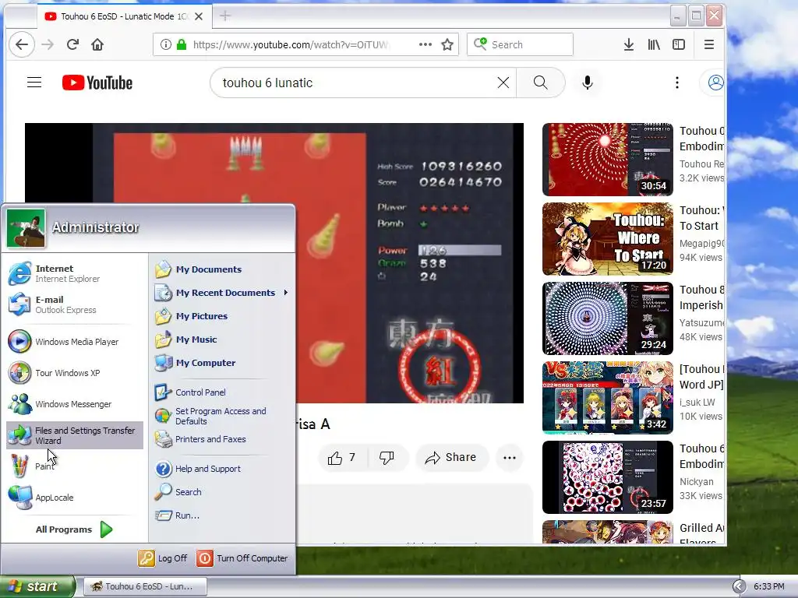Click the 6:33 PM taskbar clock
Screen dimensions: 798x598
tap(768, 587)
